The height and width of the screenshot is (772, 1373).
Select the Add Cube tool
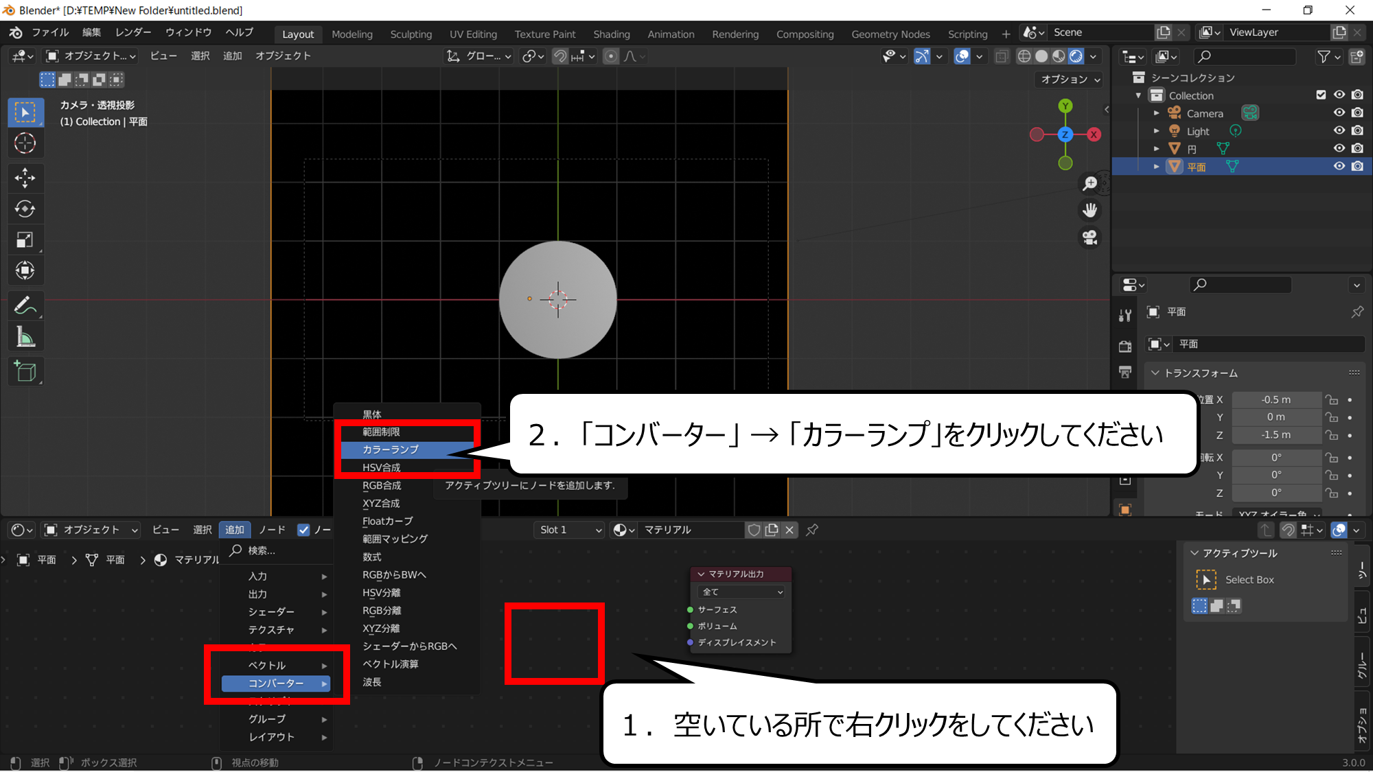(25, 371)
